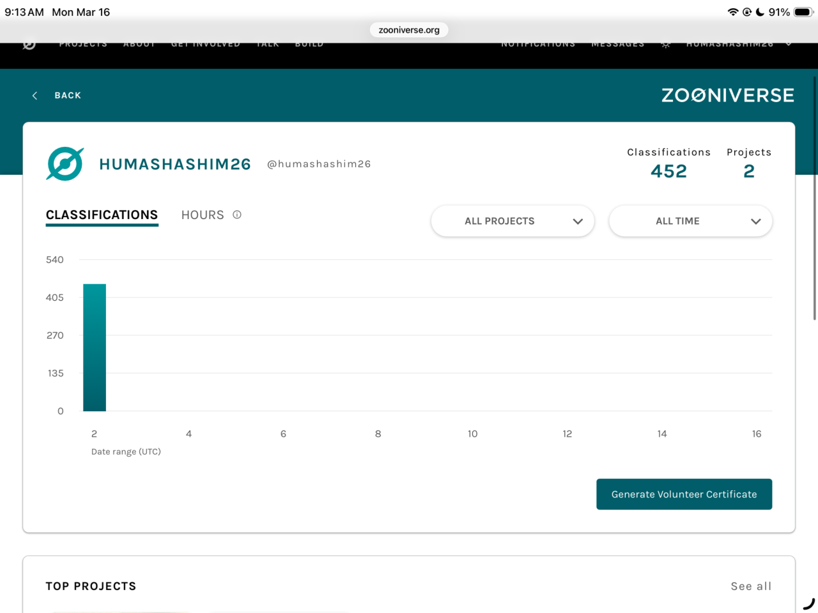Screen dimensions: 818x613
Task: Open MESSAGES in the navigation bar
Action: pyautogui.click(x=618, y=45)
